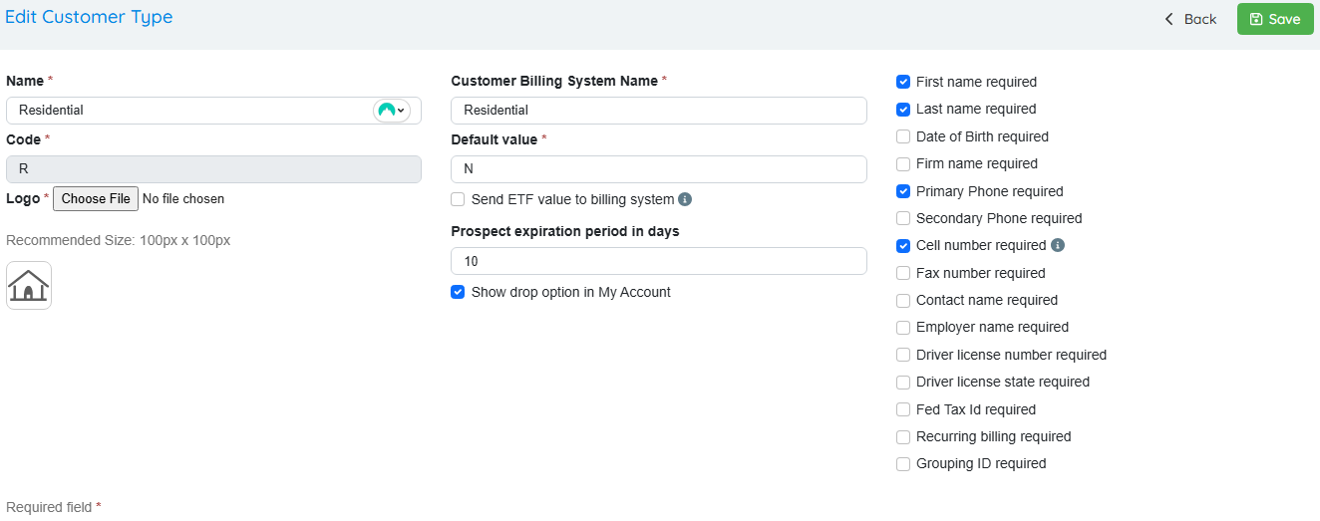Enable Driver license number required
This screenshot has width=1320, height=521.
point(903,355)
